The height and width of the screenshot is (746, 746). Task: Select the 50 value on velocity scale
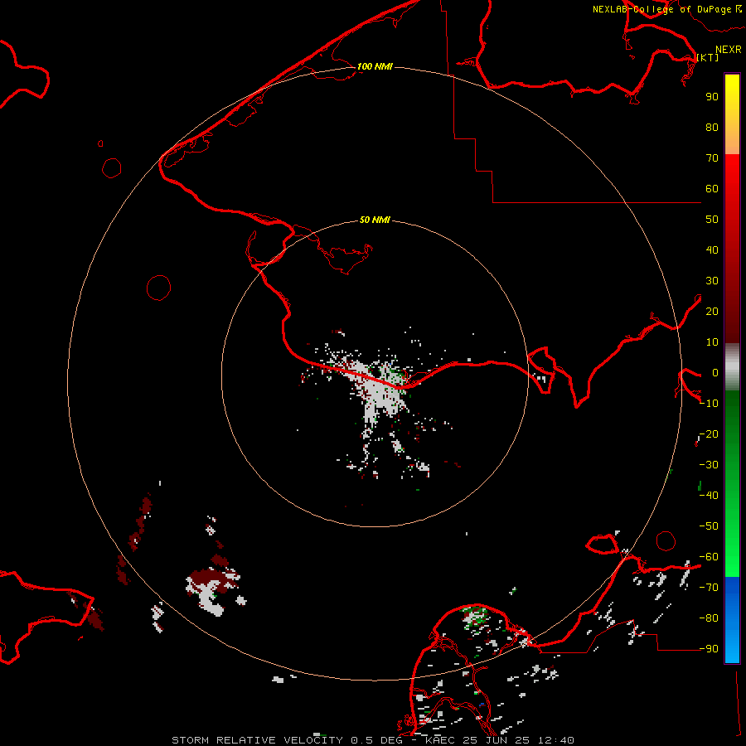[x=712, y=220]
